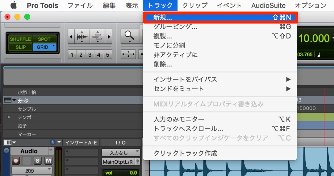
Task: Open the Pro Tools application menu
Action: (42, 6)
